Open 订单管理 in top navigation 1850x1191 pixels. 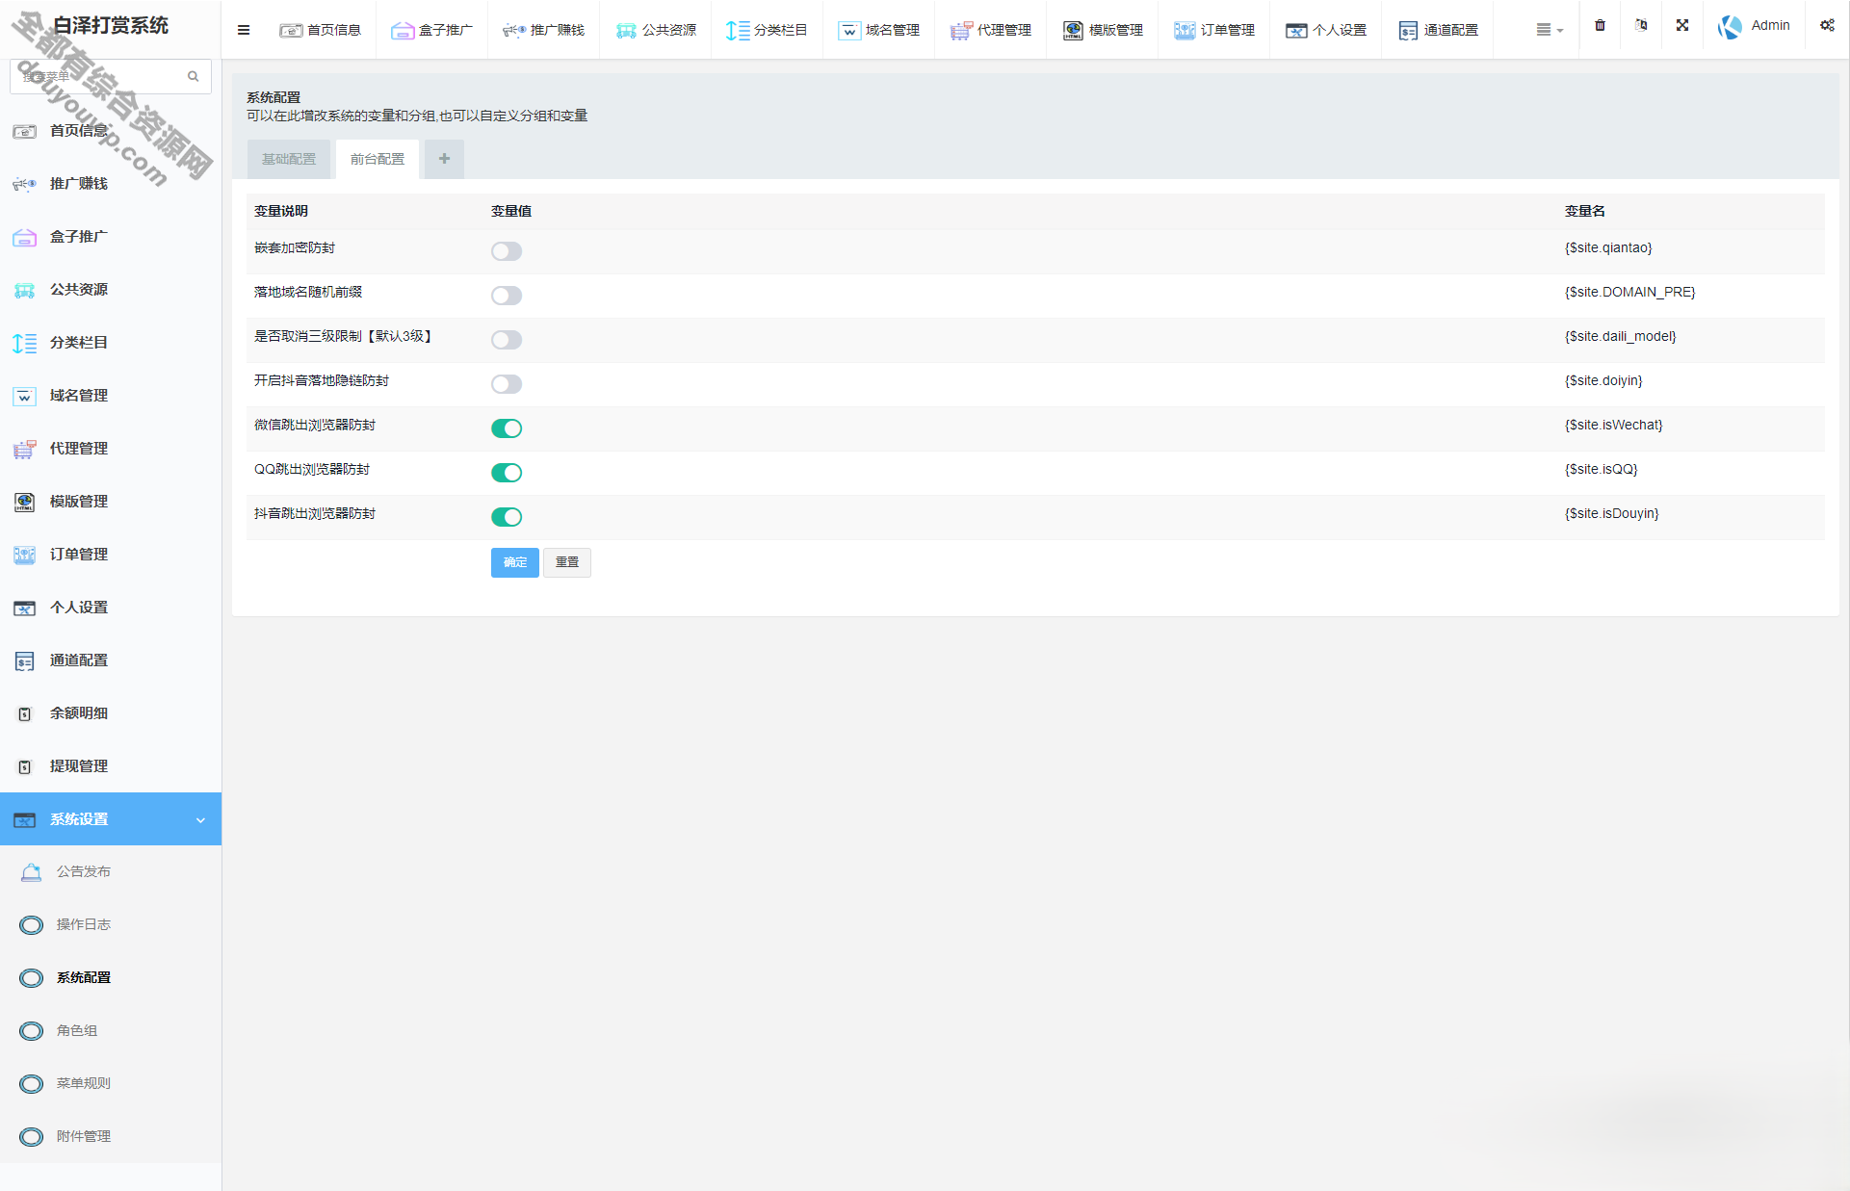click(1214, 30)
